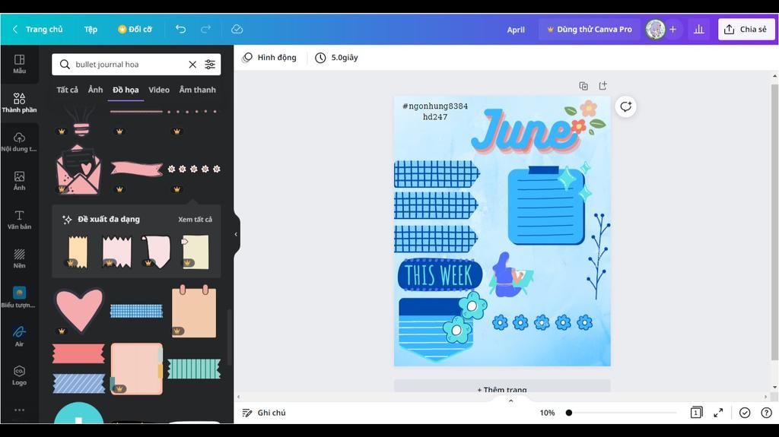Open the Nội dung tải lên uploads panel
The height and width of the screenshot is (437, 779).
(x=19, y=142)
